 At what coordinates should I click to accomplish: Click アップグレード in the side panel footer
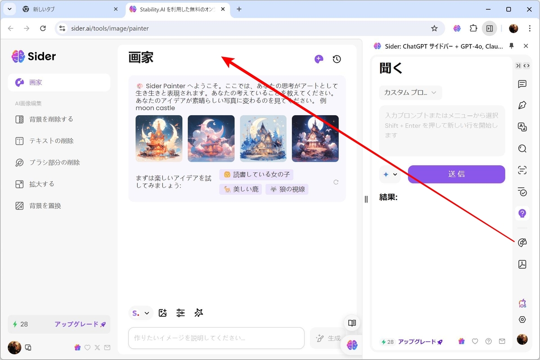tap(420, 342)
